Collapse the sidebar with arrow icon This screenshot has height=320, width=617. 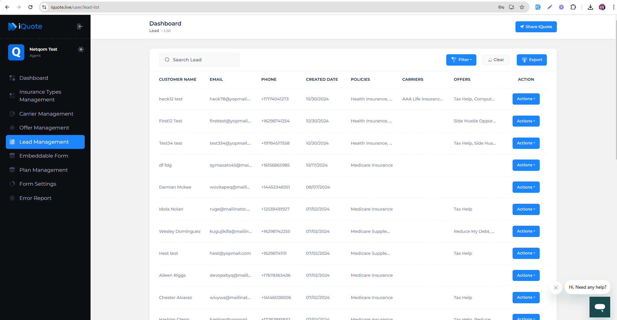tap(80, 26)
